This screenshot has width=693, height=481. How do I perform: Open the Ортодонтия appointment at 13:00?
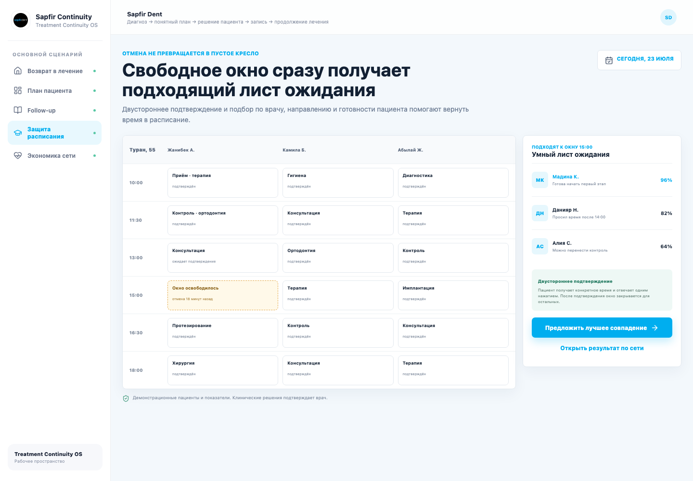coord(338,258)
